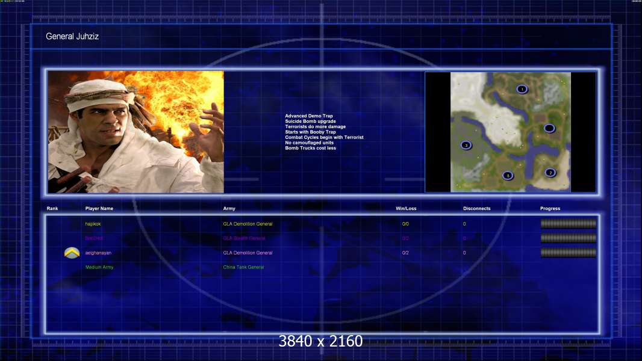Click start position marker 3 on the map
Viewport: 642px width, 361px height.
466,145
